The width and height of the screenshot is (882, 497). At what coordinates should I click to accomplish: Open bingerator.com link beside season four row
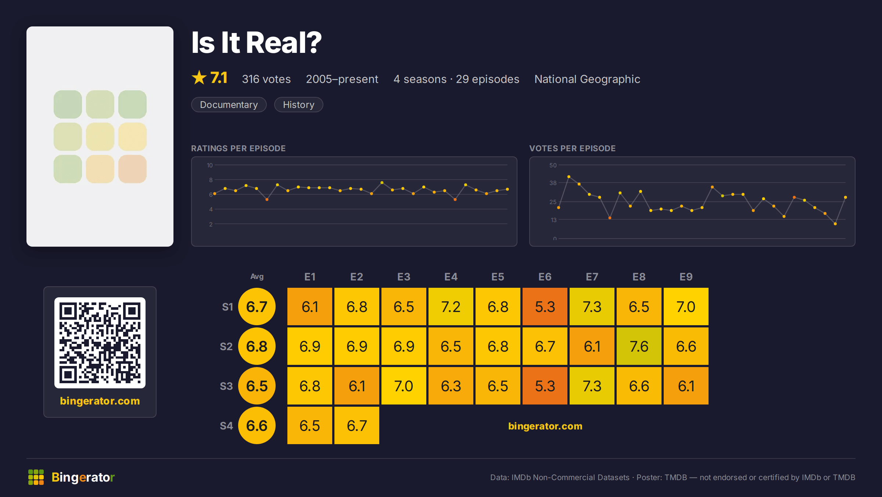coord(545,426)
